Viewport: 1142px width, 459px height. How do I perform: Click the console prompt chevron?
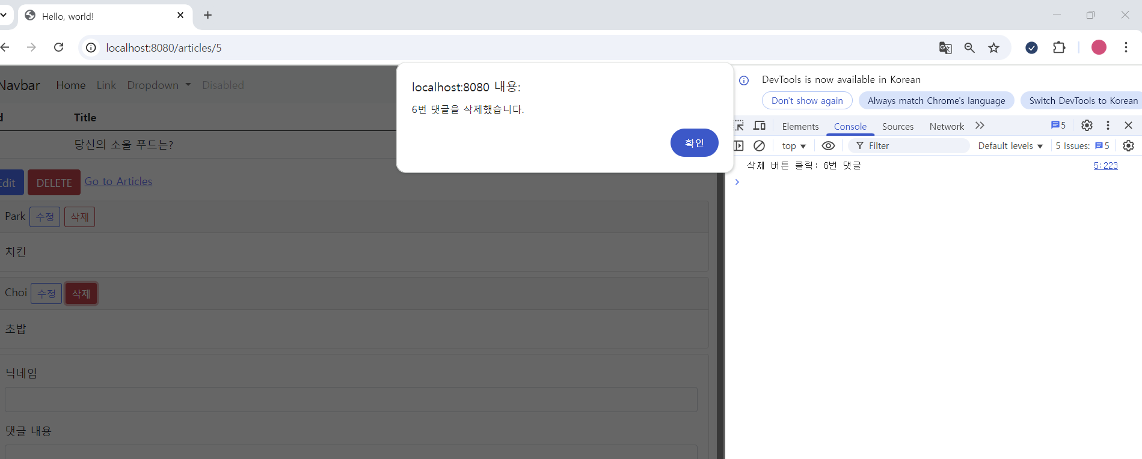point(737,182)
